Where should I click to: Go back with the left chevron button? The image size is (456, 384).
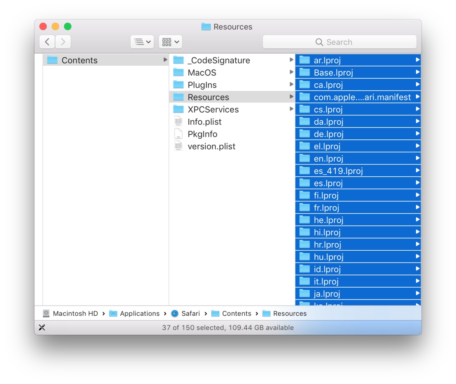[x=47, y=42]
